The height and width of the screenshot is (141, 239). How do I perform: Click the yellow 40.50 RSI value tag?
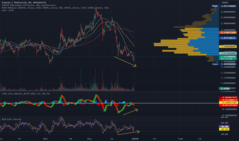pos(224,129)
